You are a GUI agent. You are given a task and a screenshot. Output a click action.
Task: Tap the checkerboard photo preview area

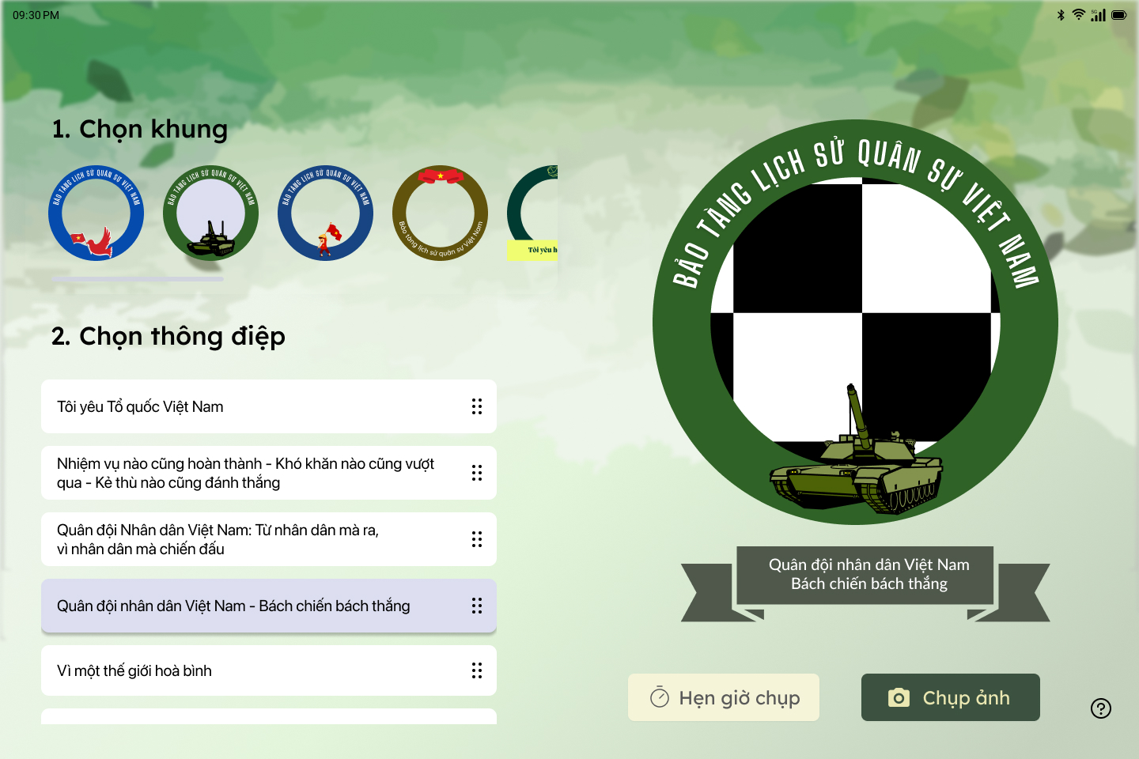click(855, 312)
